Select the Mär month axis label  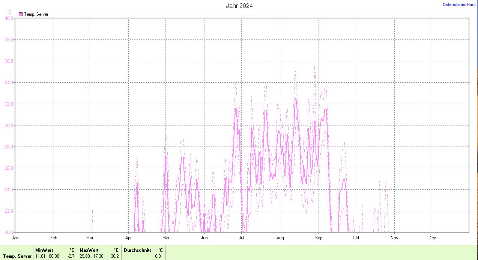coord(90,238)
